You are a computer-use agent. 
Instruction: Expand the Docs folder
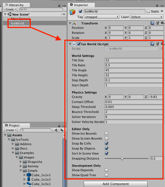point(13,148)
